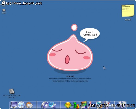This screenshot has height=109, width=136.
Task: Launch the globe web browser dock icon
Action: pos(45,105)
